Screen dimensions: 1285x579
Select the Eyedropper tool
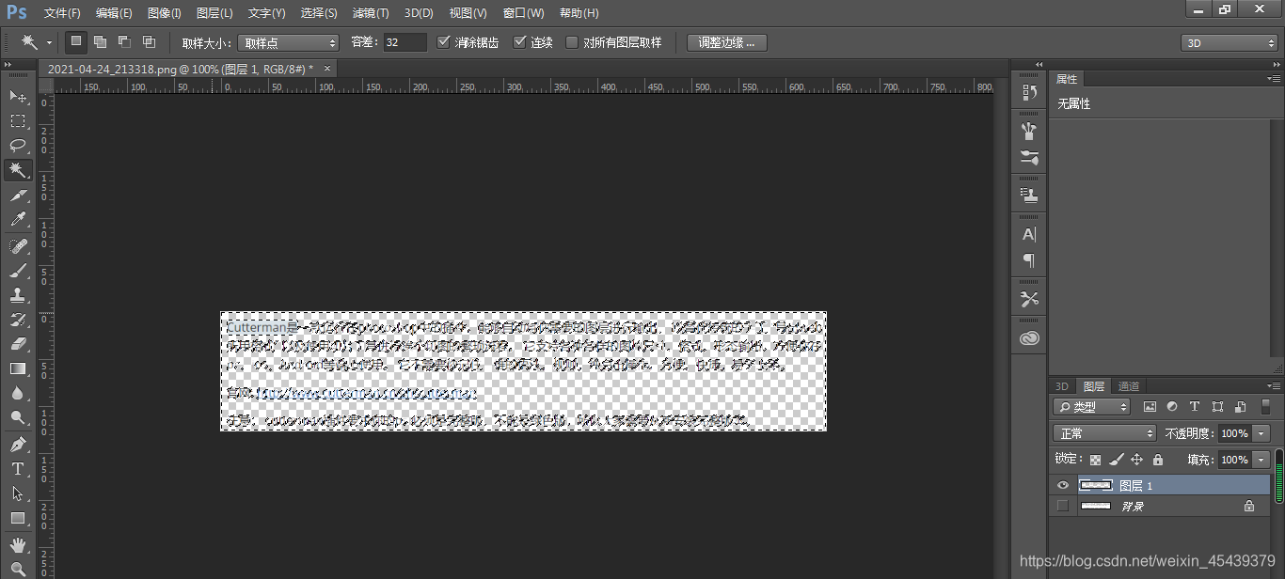click(18, 219)
